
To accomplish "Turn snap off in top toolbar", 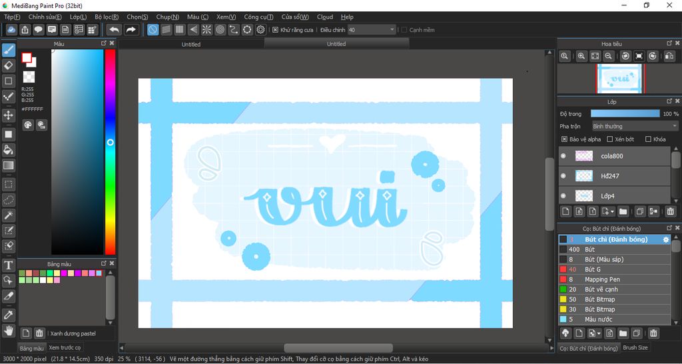I will click(x=153, y=29).
